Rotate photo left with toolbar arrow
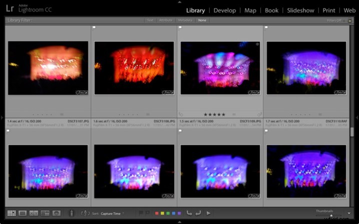Screen dimensions: 359x224 click(x=189, y=213)
